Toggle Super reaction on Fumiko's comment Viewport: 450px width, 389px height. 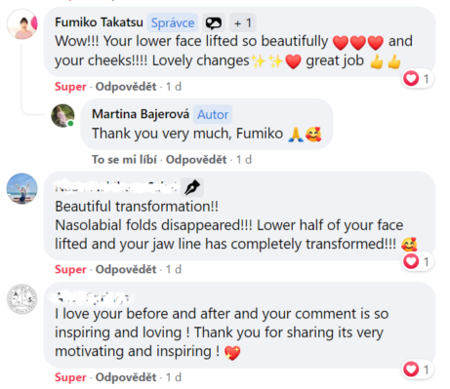point(70,87)
